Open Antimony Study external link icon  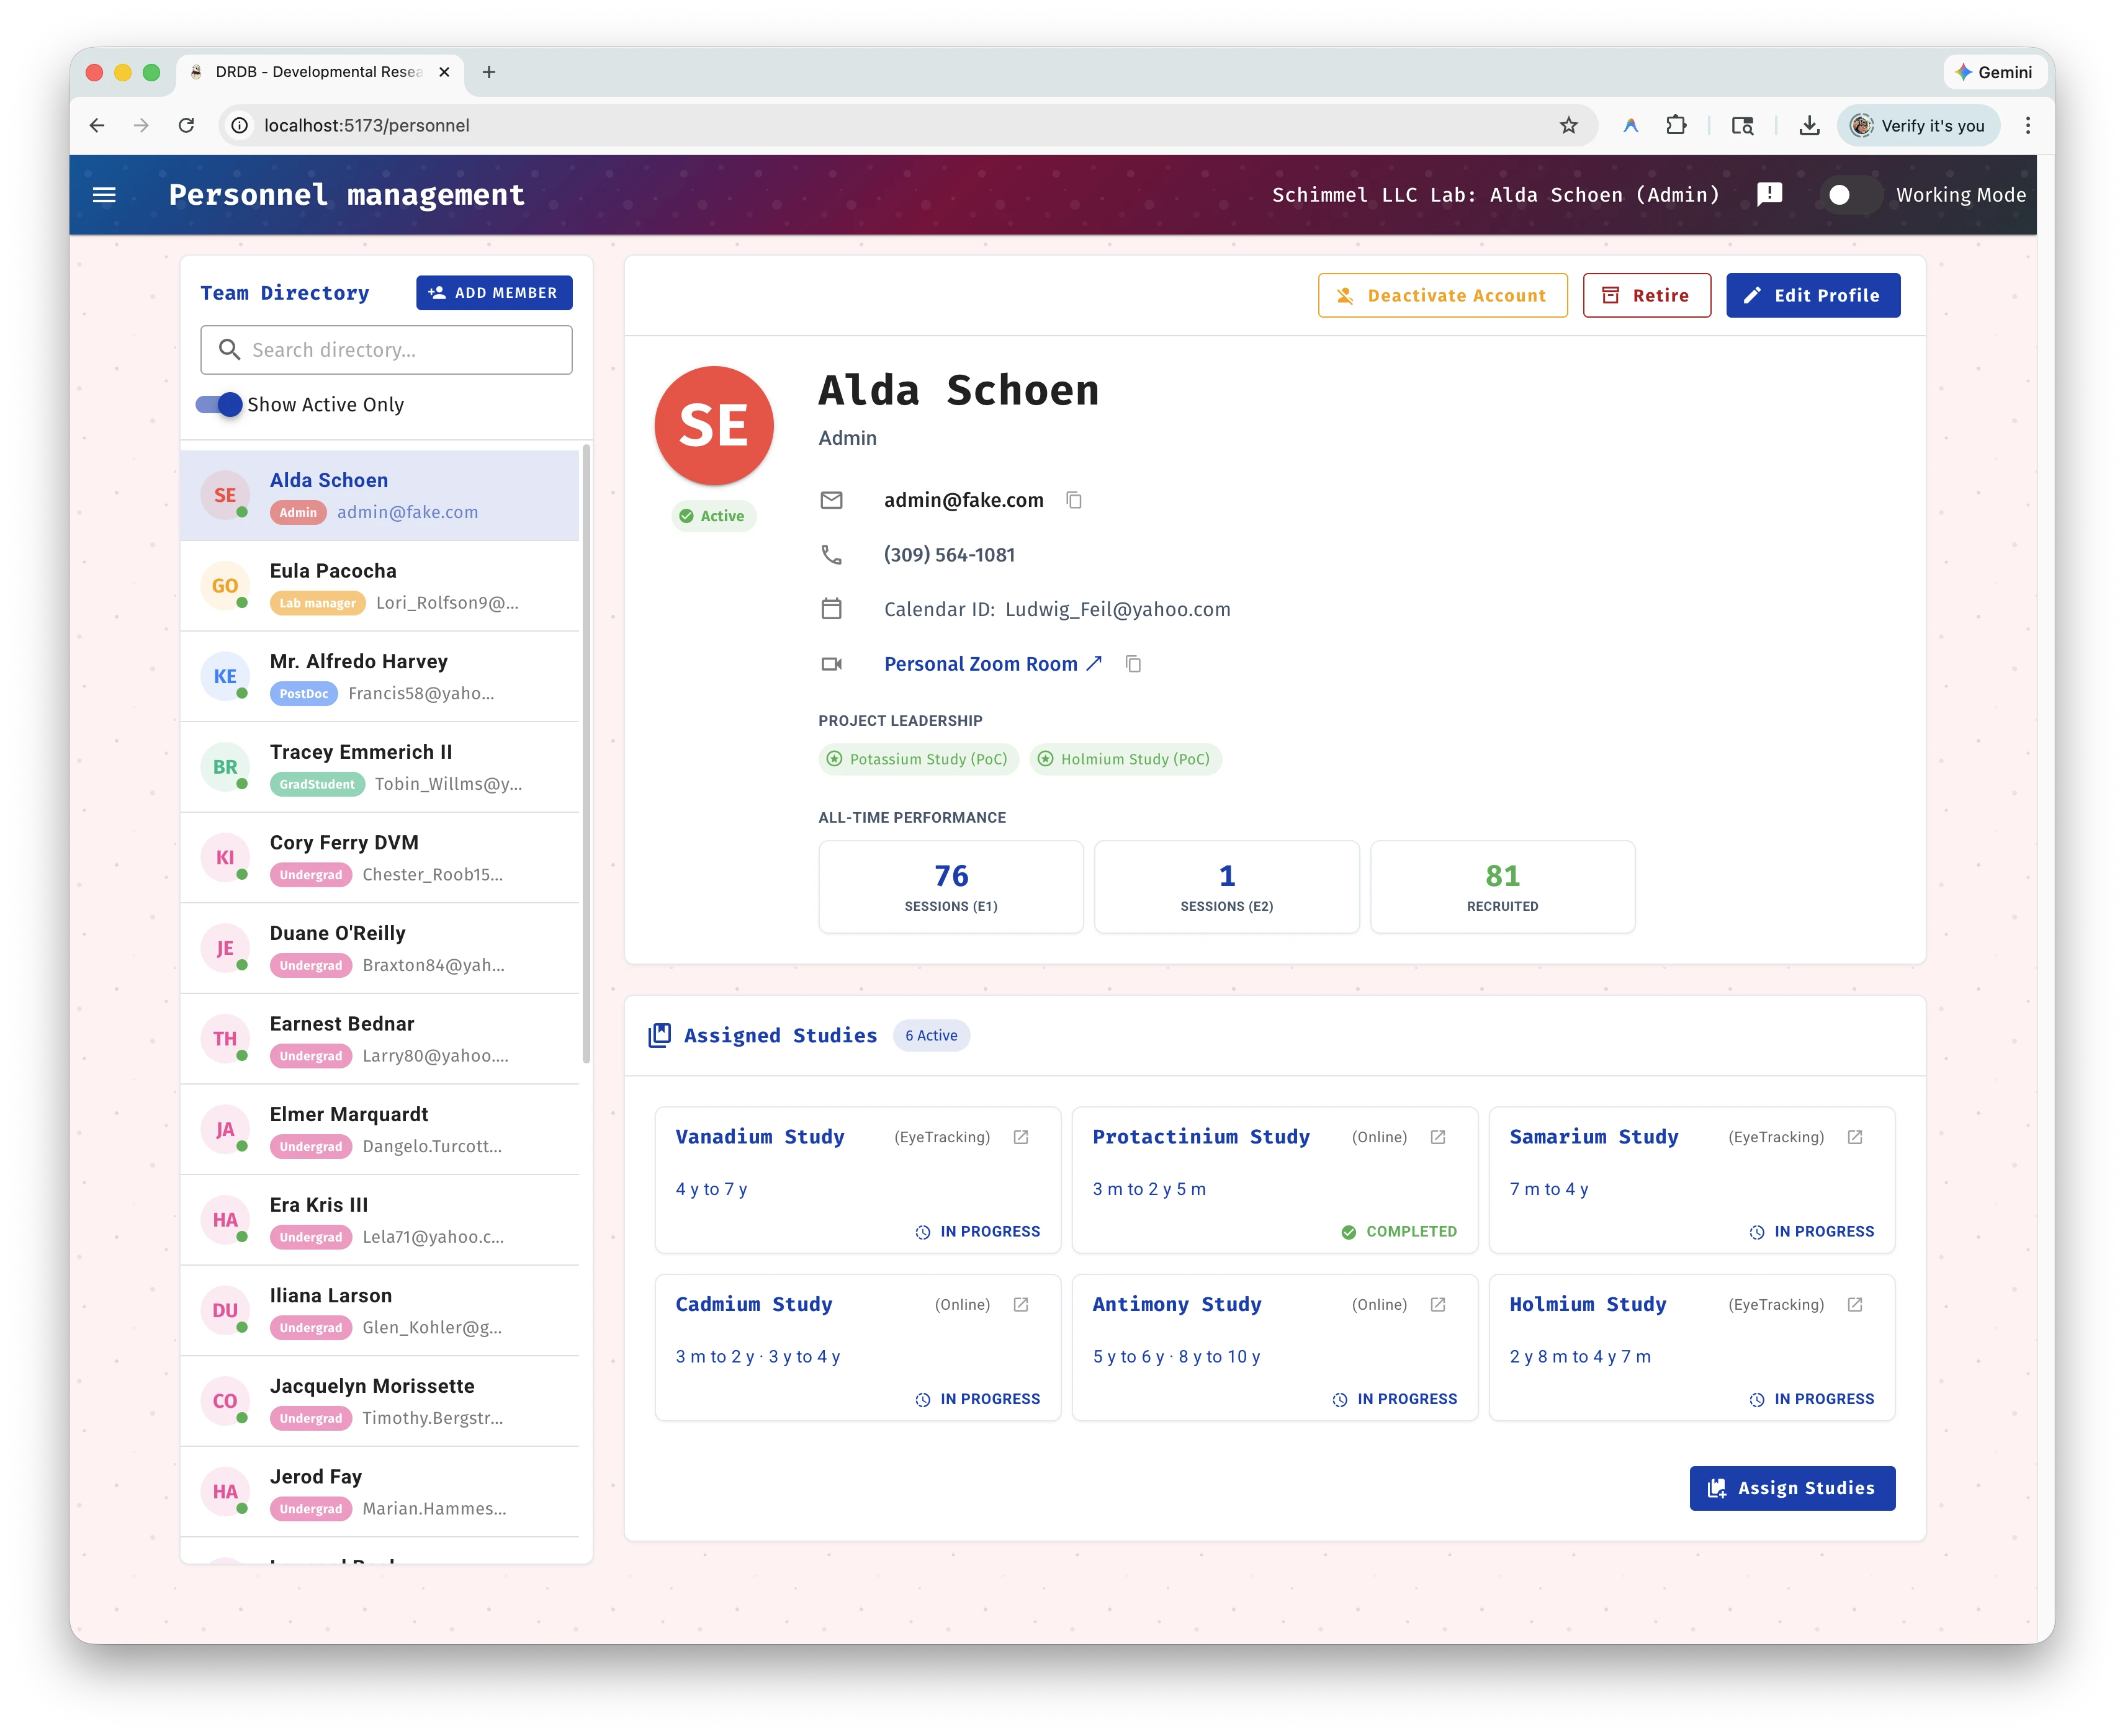click(x=1438, y=1304)
